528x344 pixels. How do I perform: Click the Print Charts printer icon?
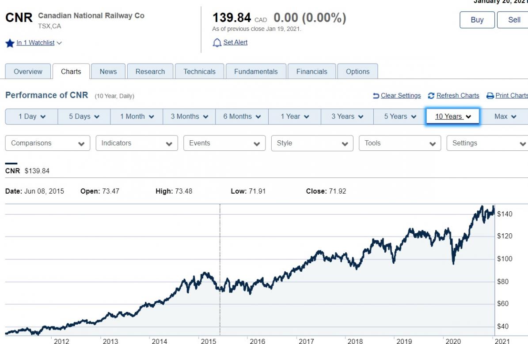point(490,96)
